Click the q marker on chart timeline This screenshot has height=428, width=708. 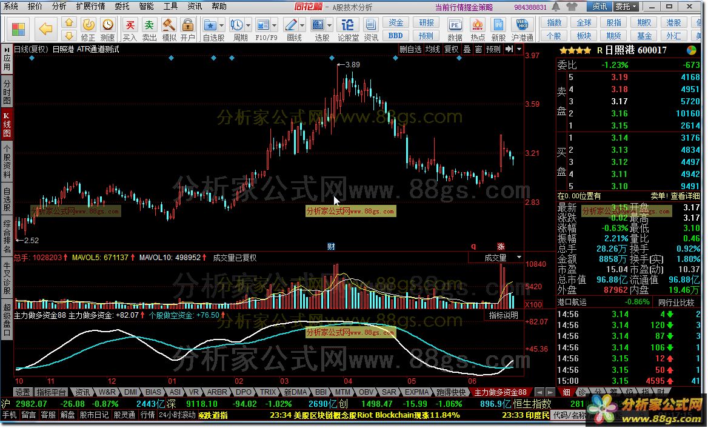point(473,247)
